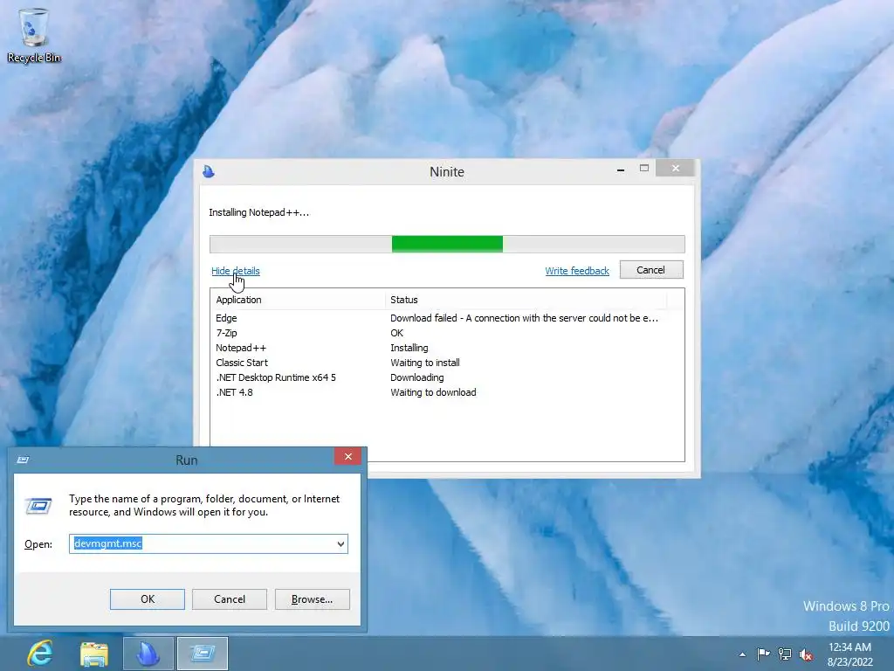Click the 'Downloading' status text

click(x=416, y=377)
